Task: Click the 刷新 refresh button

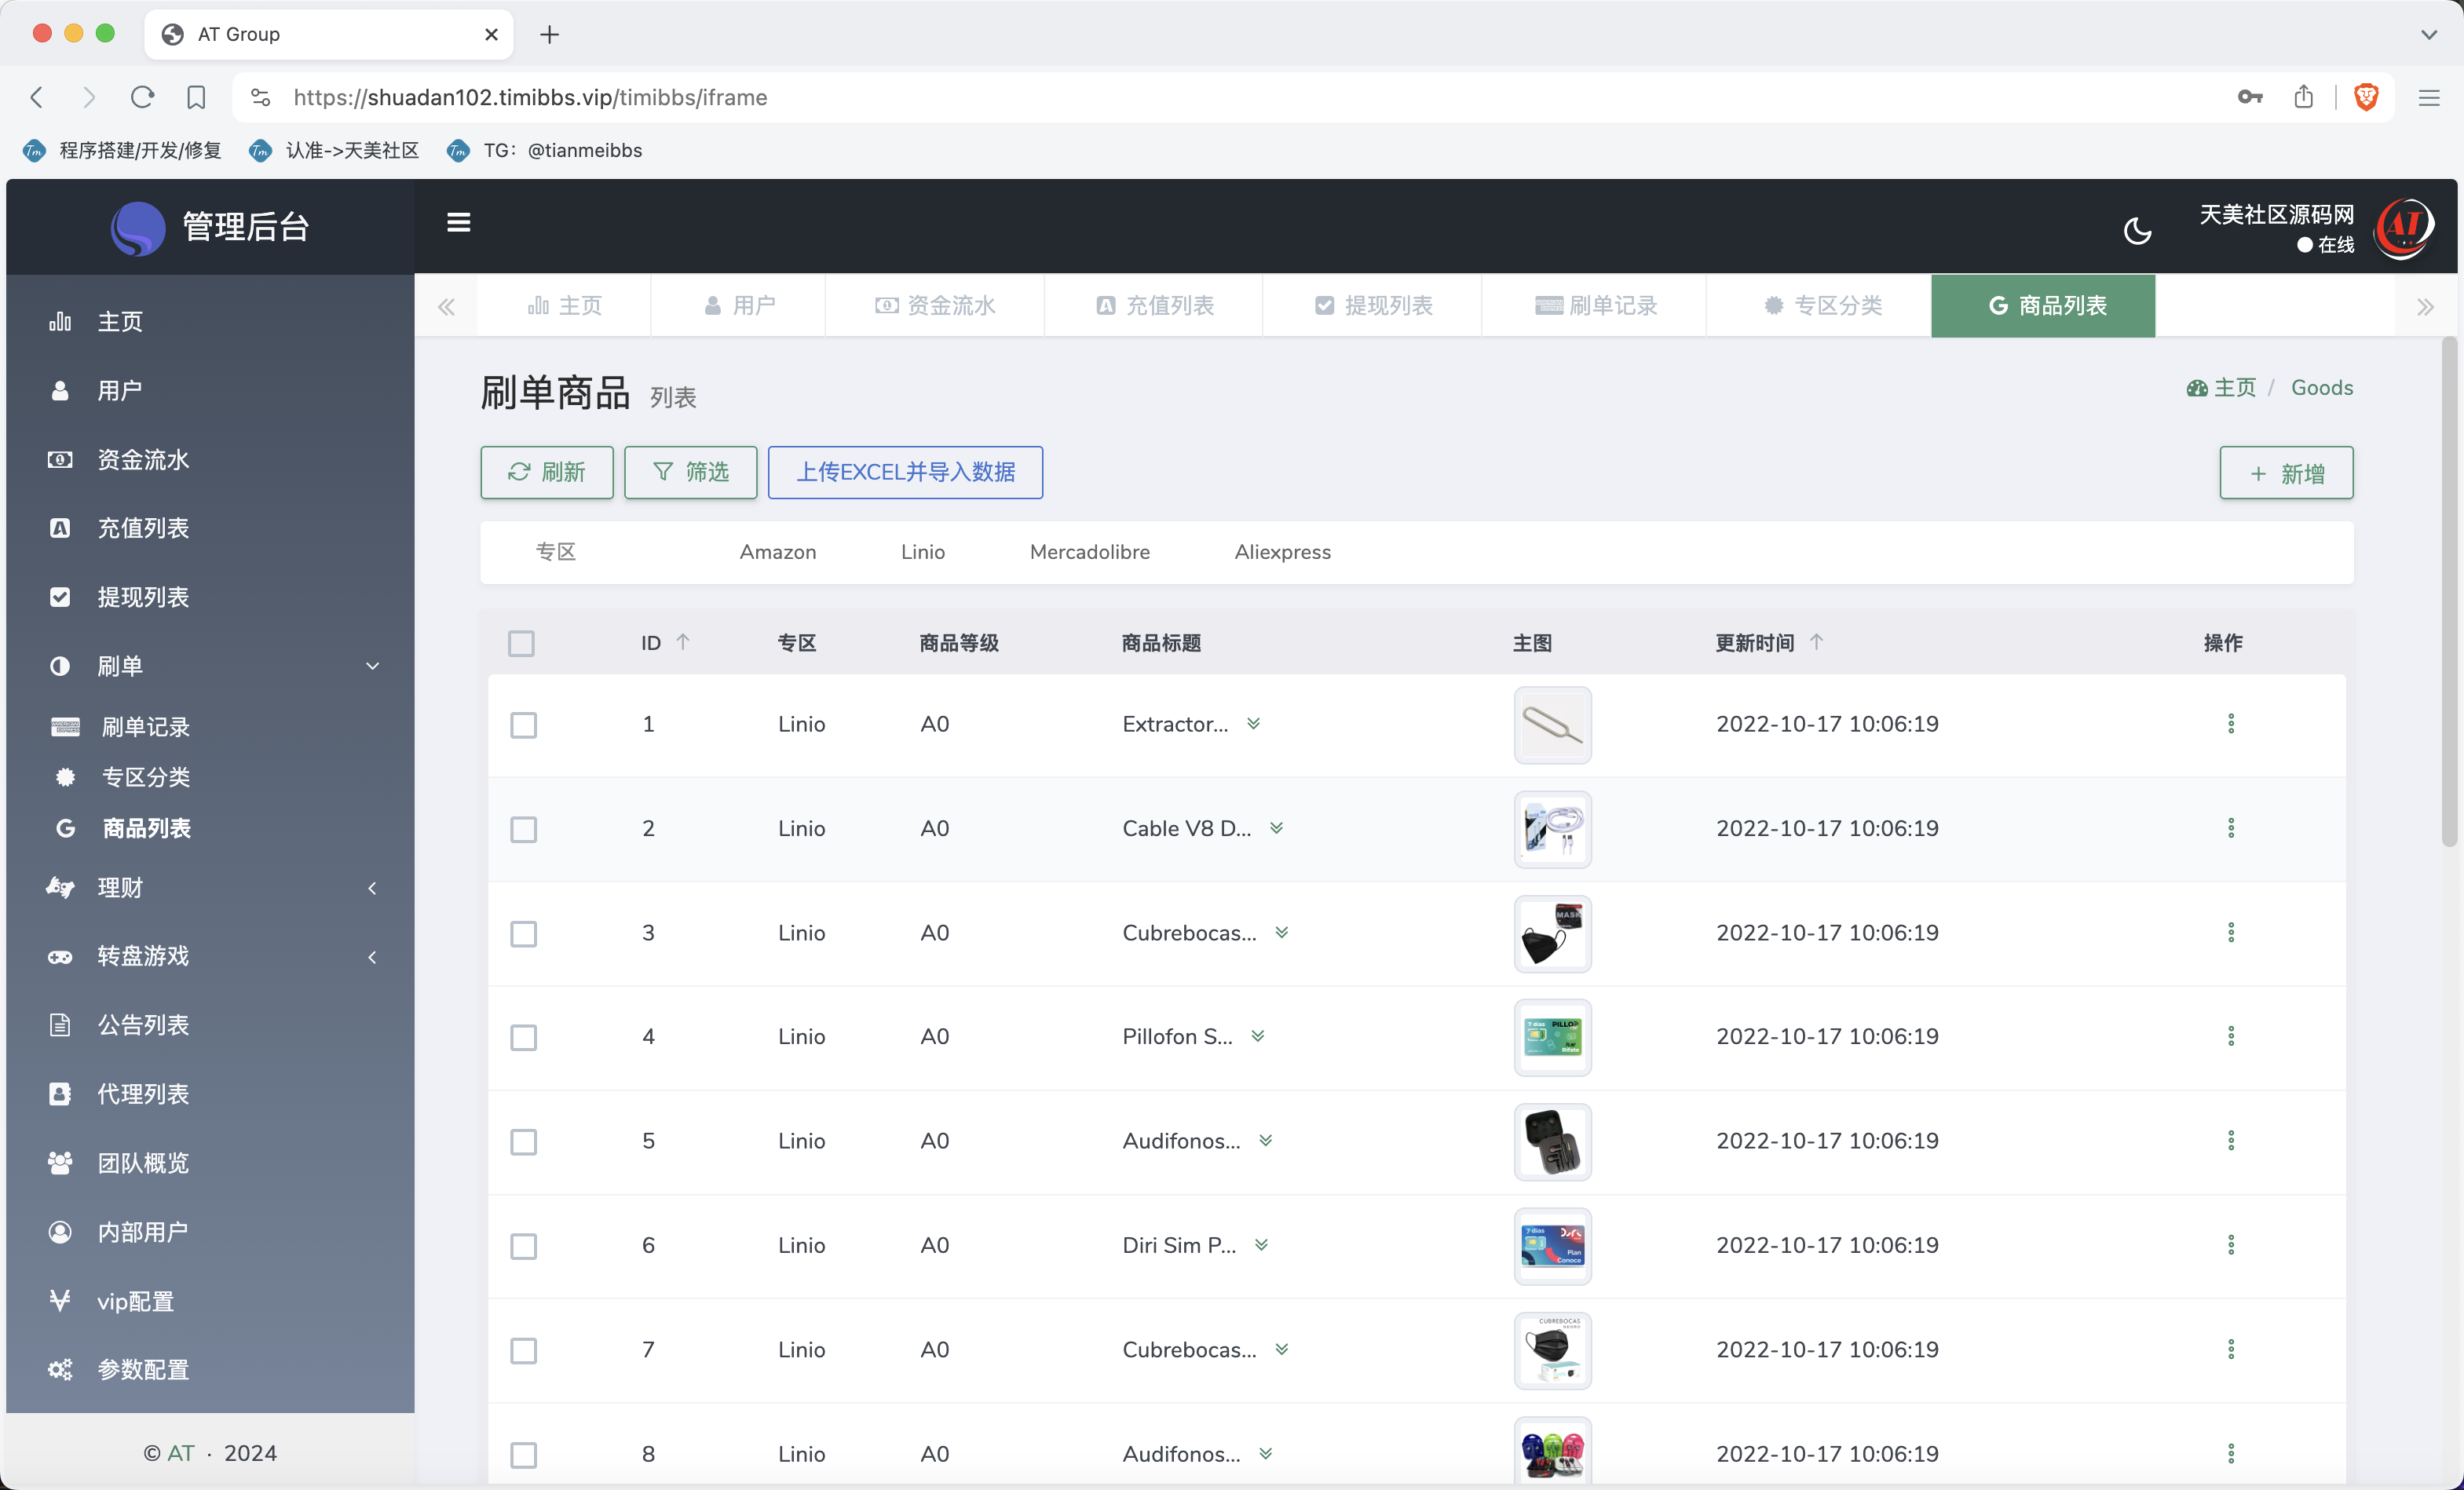Action: (x=546, y=472)
